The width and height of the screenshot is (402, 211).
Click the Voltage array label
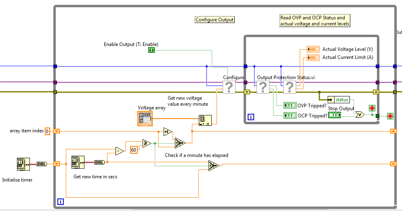[x=152, y=108]
